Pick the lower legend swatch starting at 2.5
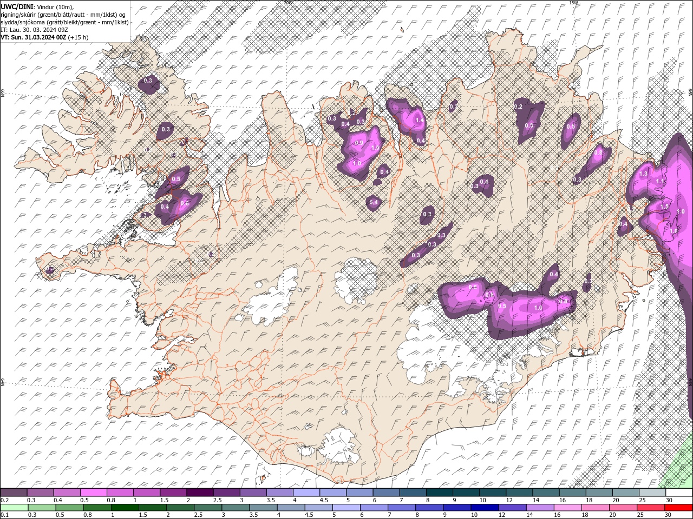693x519 pixels. coord(207,508)
